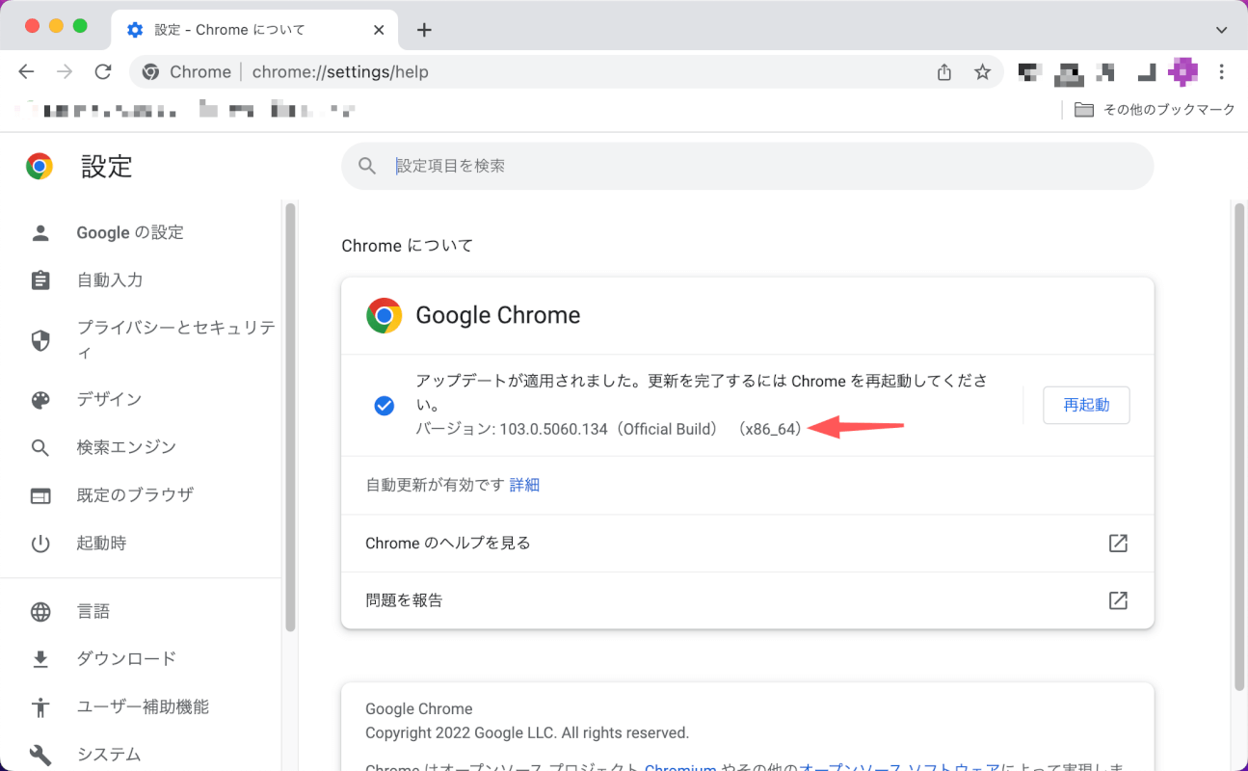Click the forward navigation arrow

(x=65, y=71)
